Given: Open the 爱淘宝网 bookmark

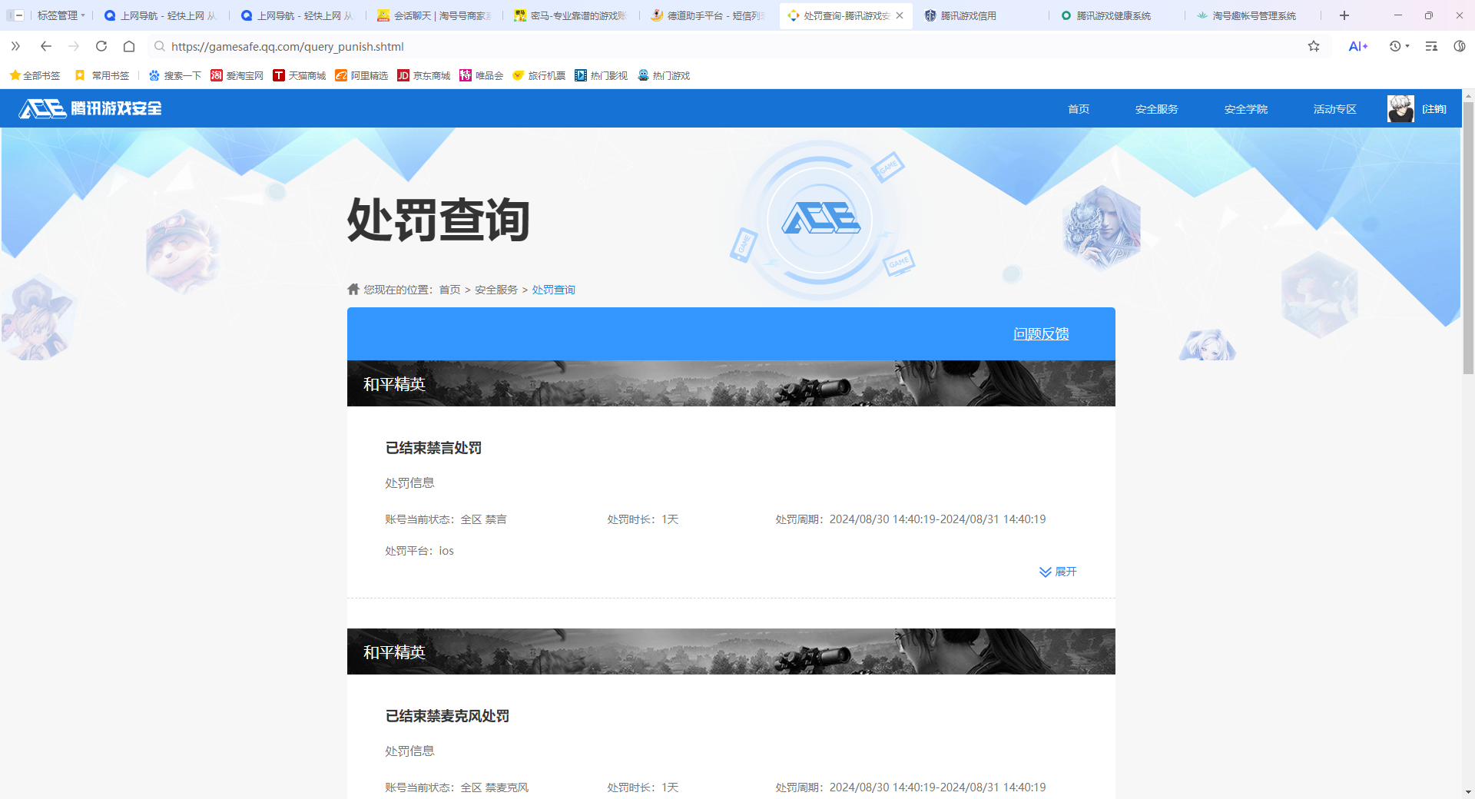Looking at the screenshot, I should 237,75.
